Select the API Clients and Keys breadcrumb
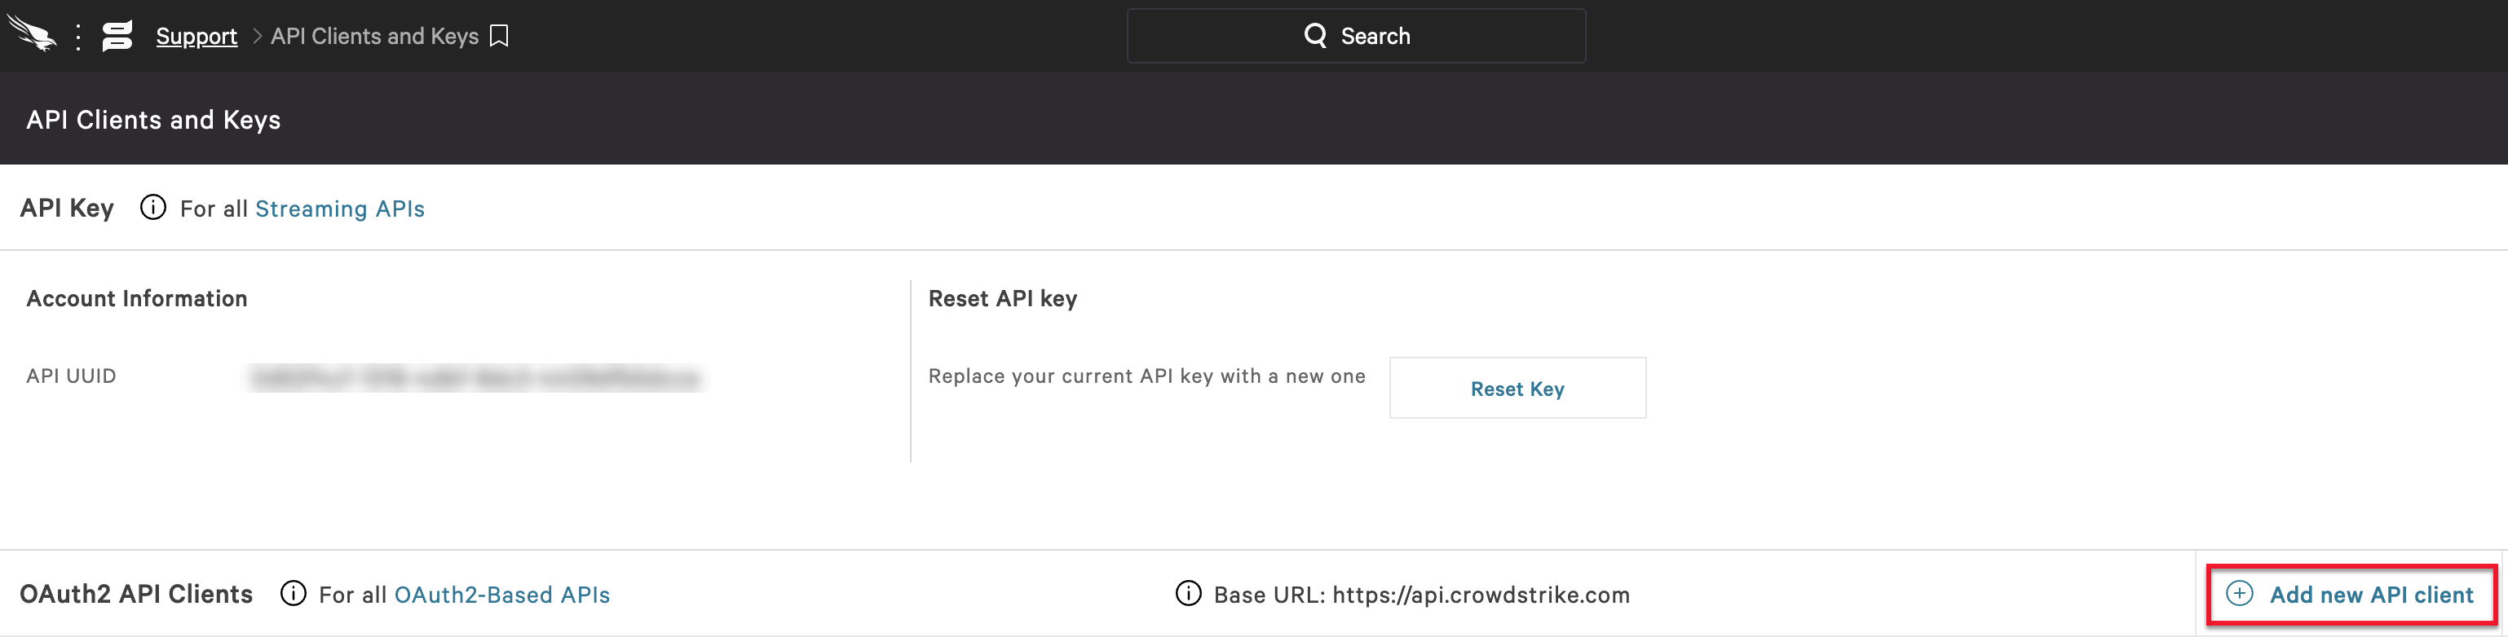This screenshot has height=637, width=2508. pos(376,36)
